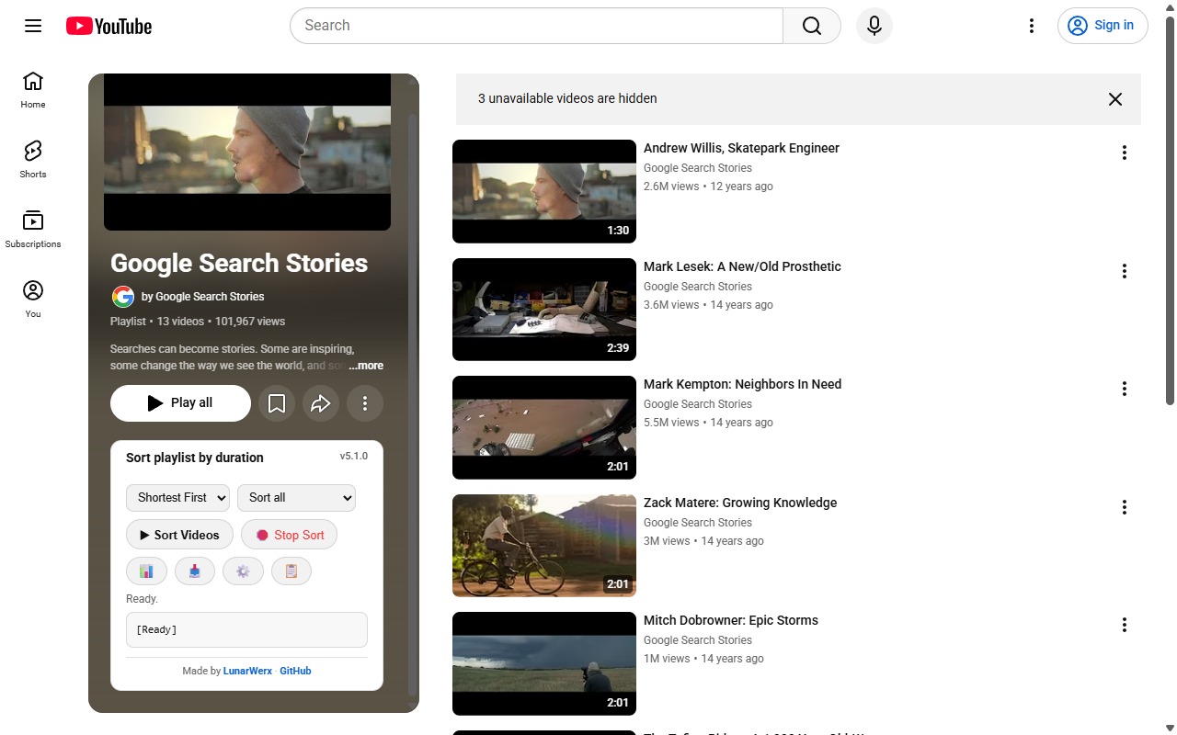Open Mark Kempton video thumbnail
1177x735 pixels.
click(544, 427)
